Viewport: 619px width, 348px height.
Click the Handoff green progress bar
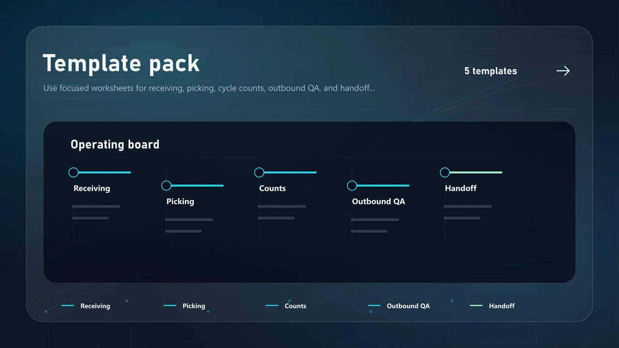point(476,173)
